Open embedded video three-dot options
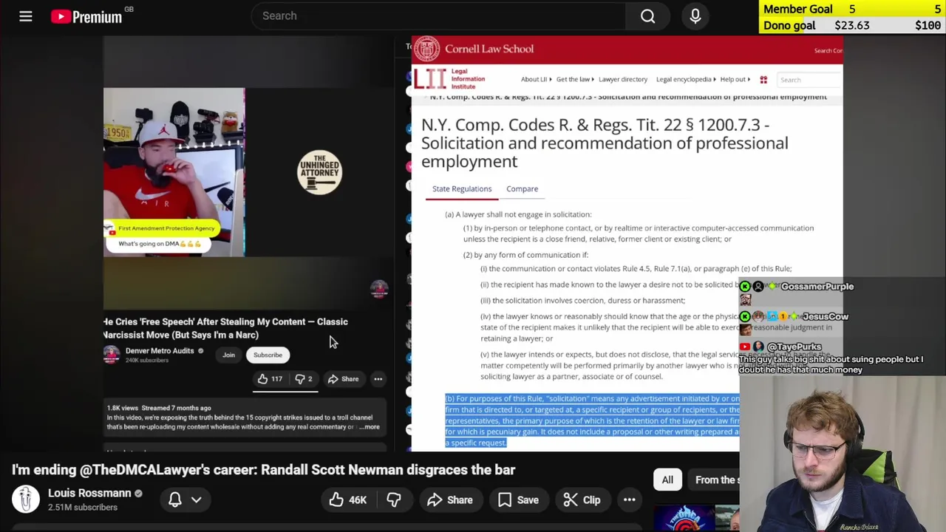The image size is (946, 532). click(x=378, y=379)
